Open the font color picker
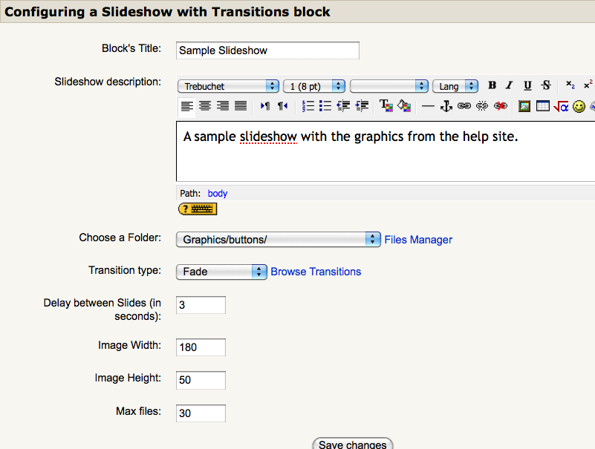The image size is (595, 449). (x=386, y=106)
